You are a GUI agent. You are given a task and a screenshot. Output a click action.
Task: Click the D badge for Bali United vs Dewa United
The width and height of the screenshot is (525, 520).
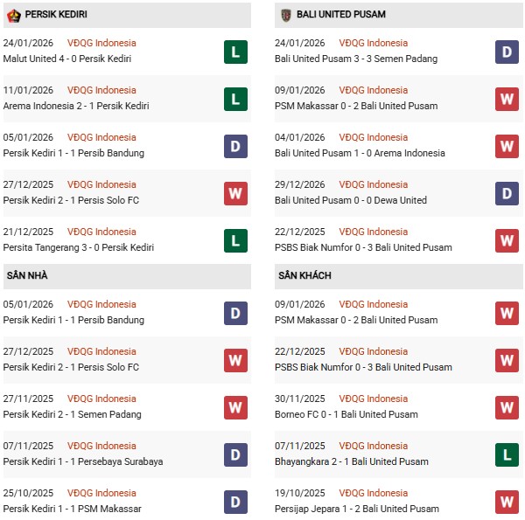tap(507, 193)
